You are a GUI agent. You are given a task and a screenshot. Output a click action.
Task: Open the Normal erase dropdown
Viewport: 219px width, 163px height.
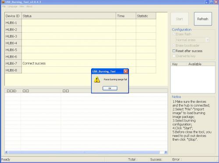click(x=207, y=40)
